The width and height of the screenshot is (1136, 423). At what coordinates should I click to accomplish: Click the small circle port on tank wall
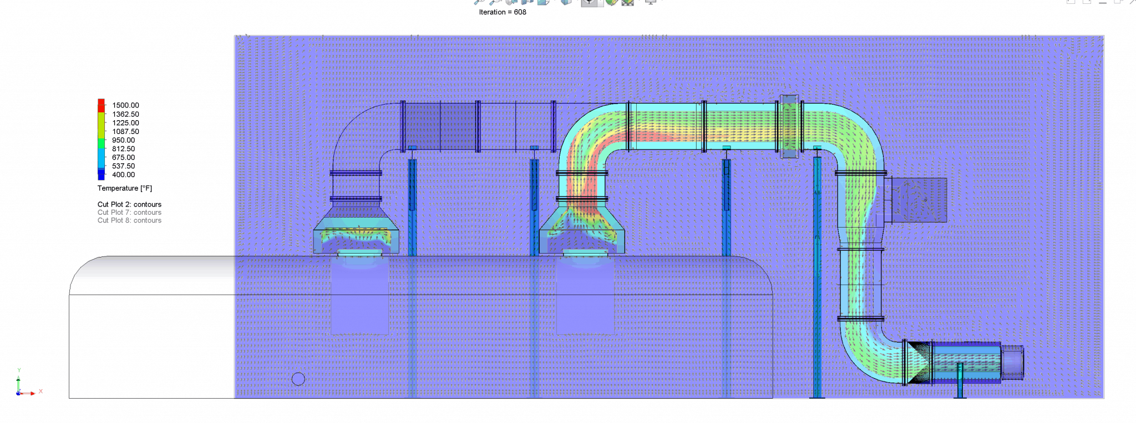[x=298, y=379]
